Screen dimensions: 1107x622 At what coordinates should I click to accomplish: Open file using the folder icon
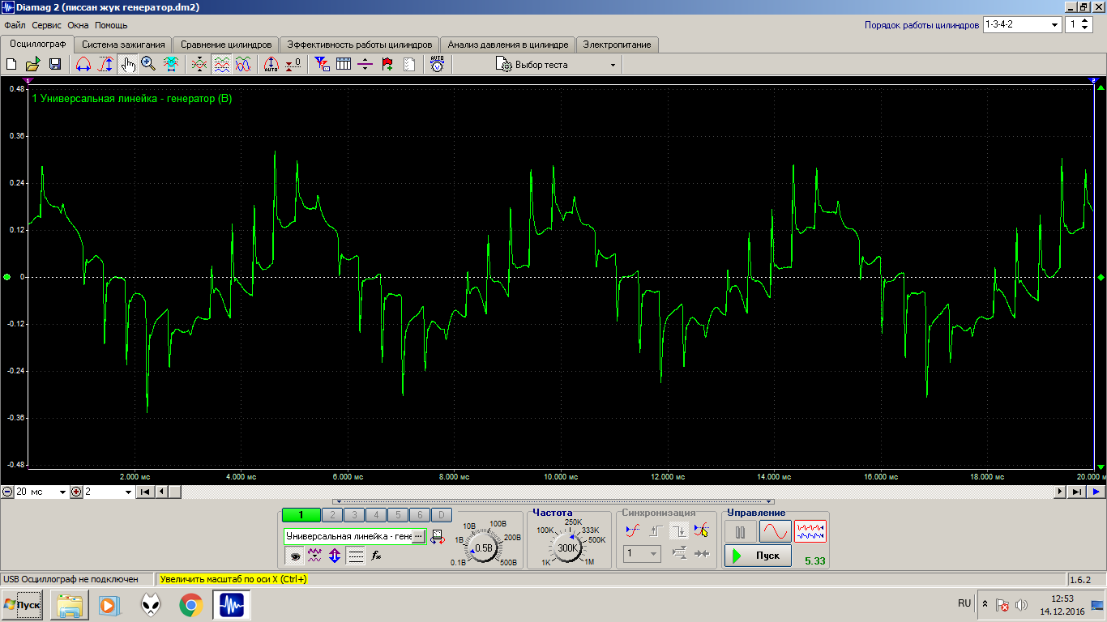click(32, 64)
